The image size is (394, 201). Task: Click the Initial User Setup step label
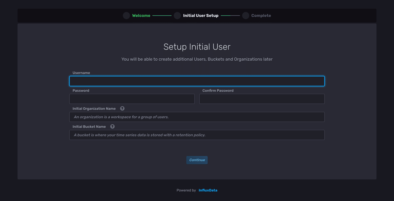[201, 15]
